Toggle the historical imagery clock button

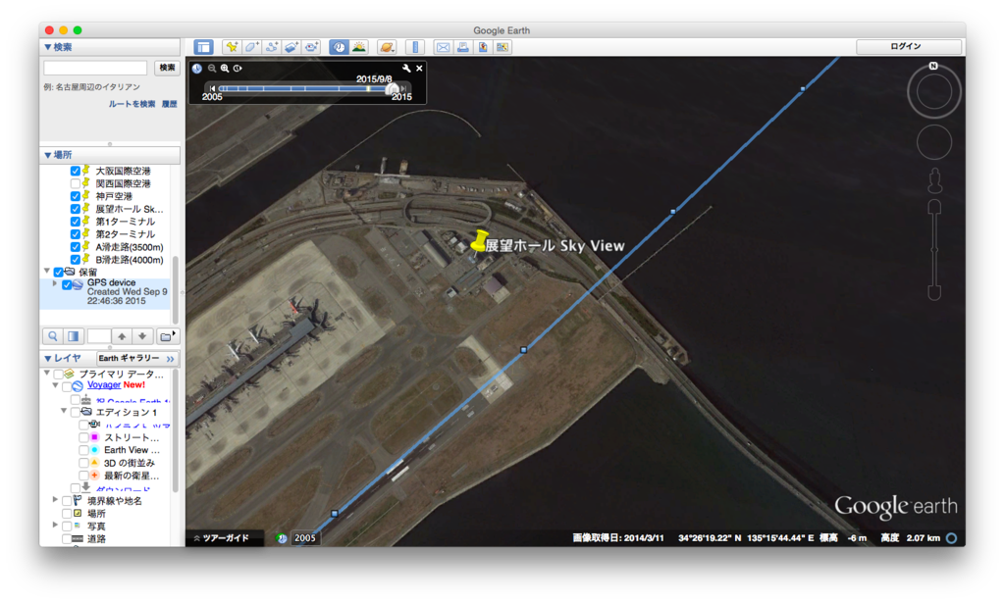click(x=339, y=47)
